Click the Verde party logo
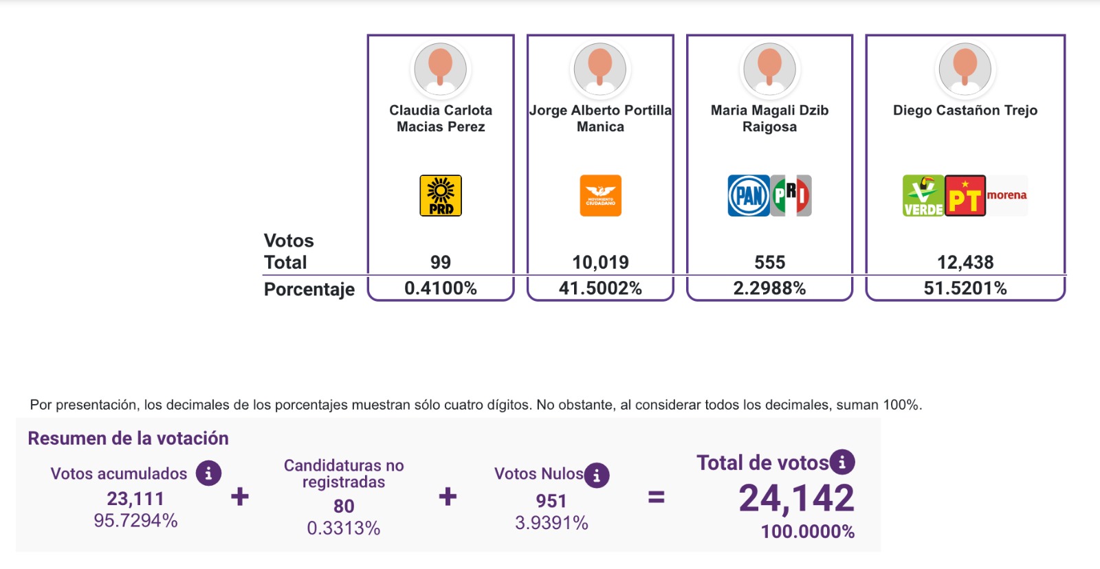 tap(923, 196)
